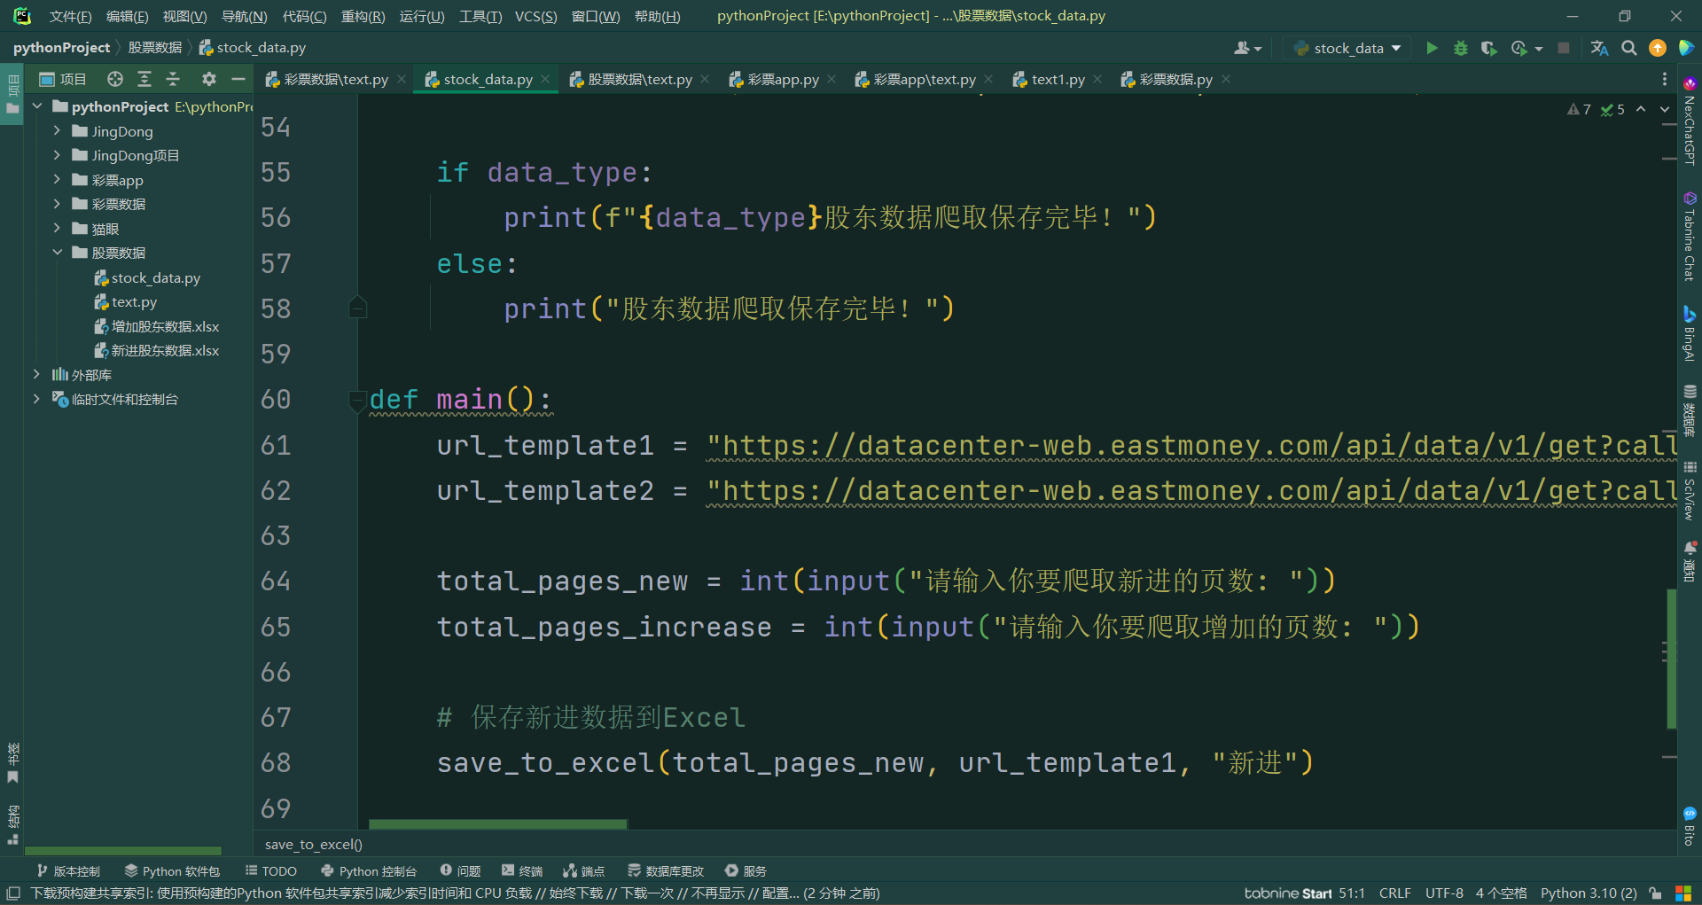Image resolution: width=1702 pixels, height=905 pixels.
Task: Open Tabnine Chat side panel
Action: click(x=1690, y=237)
